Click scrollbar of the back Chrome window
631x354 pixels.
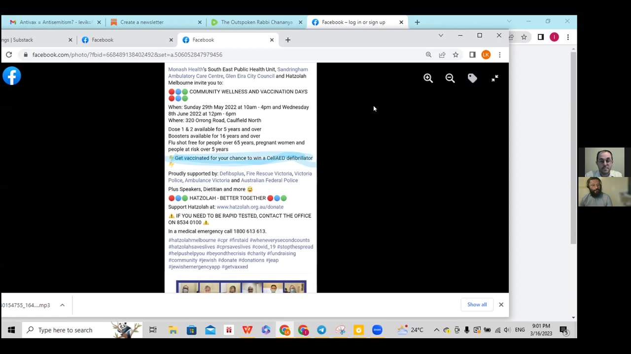573,147
